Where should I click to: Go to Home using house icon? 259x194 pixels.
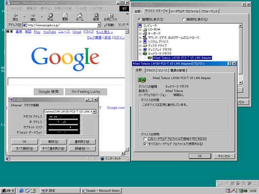[x=80, y=15]
